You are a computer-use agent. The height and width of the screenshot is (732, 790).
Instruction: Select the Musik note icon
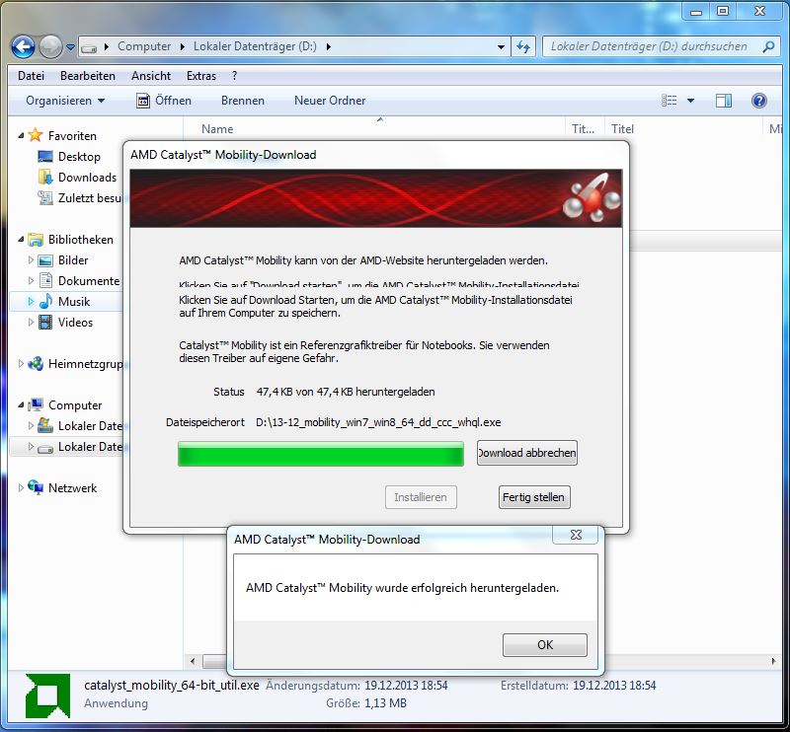pos(45,301)
